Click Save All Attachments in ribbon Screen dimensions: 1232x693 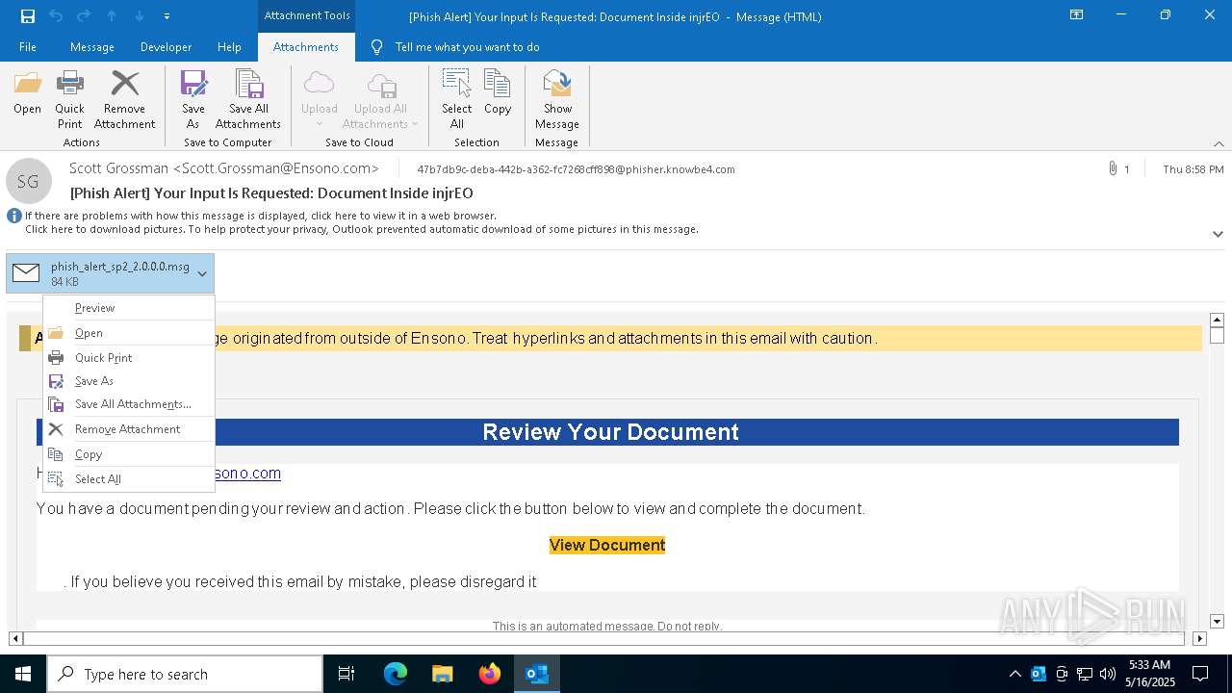pos(248,99)
